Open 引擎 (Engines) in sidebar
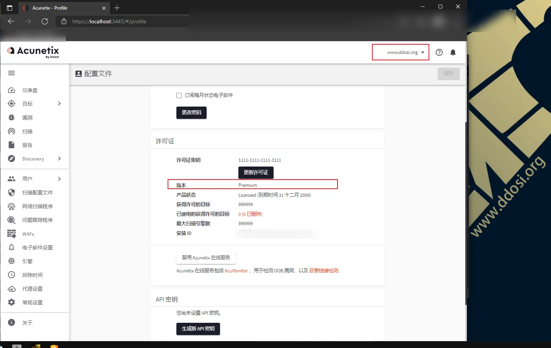551x348 pixels. (27, 261)
